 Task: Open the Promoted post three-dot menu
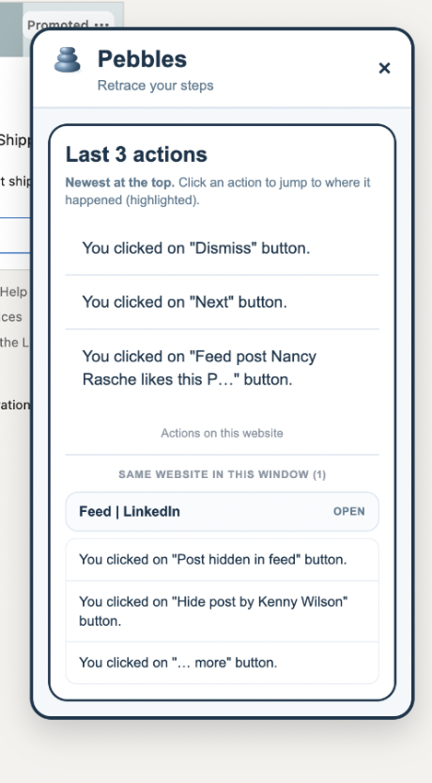point(101,24)
